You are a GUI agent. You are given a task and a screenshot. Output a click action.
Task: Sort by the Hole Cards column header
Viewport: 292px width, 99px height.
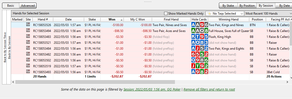[199, 19]
